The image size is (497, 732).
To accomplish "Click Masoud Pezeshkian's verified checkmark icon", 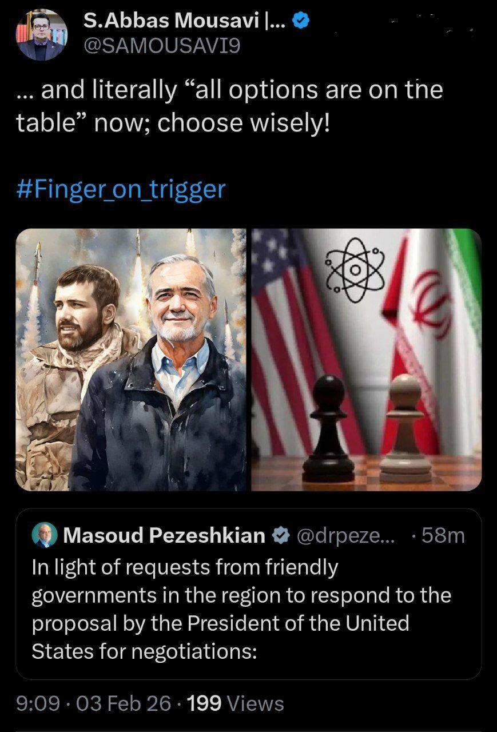I will tap(280, 536).
